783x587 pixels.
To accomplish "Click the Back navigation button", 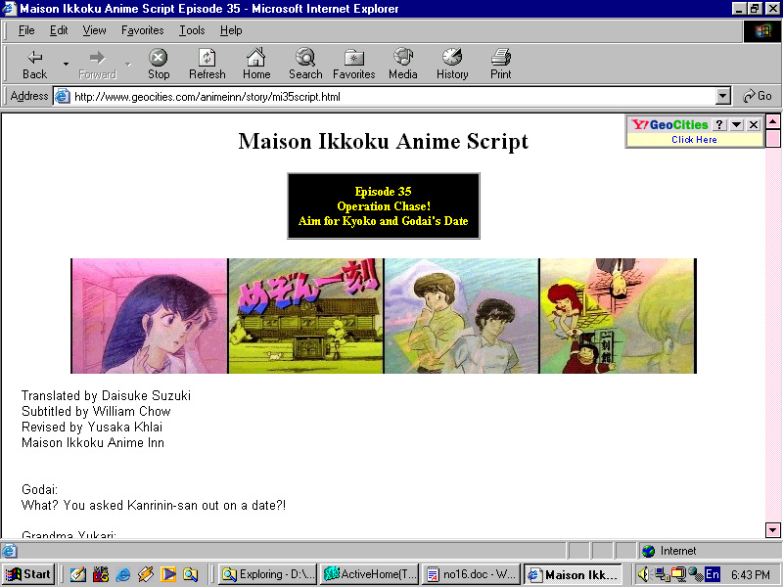I will click(34, 65).
